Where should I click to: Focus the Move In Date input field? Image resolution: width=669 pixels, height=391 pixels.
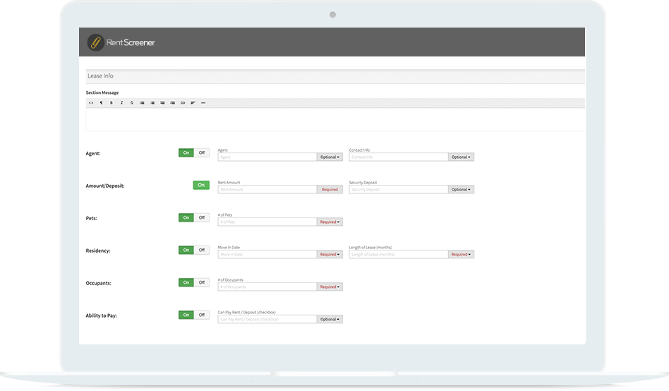point(267,254)
